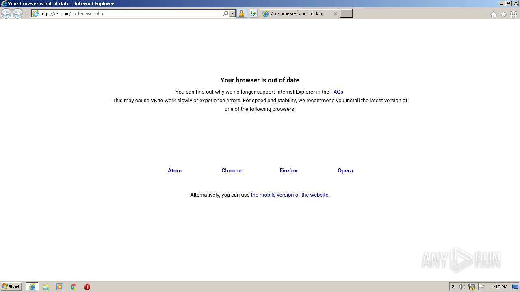Screen dimensions: 520x292
Task: Select Internet Explorer taskbar button
Action: coord(32,287)
